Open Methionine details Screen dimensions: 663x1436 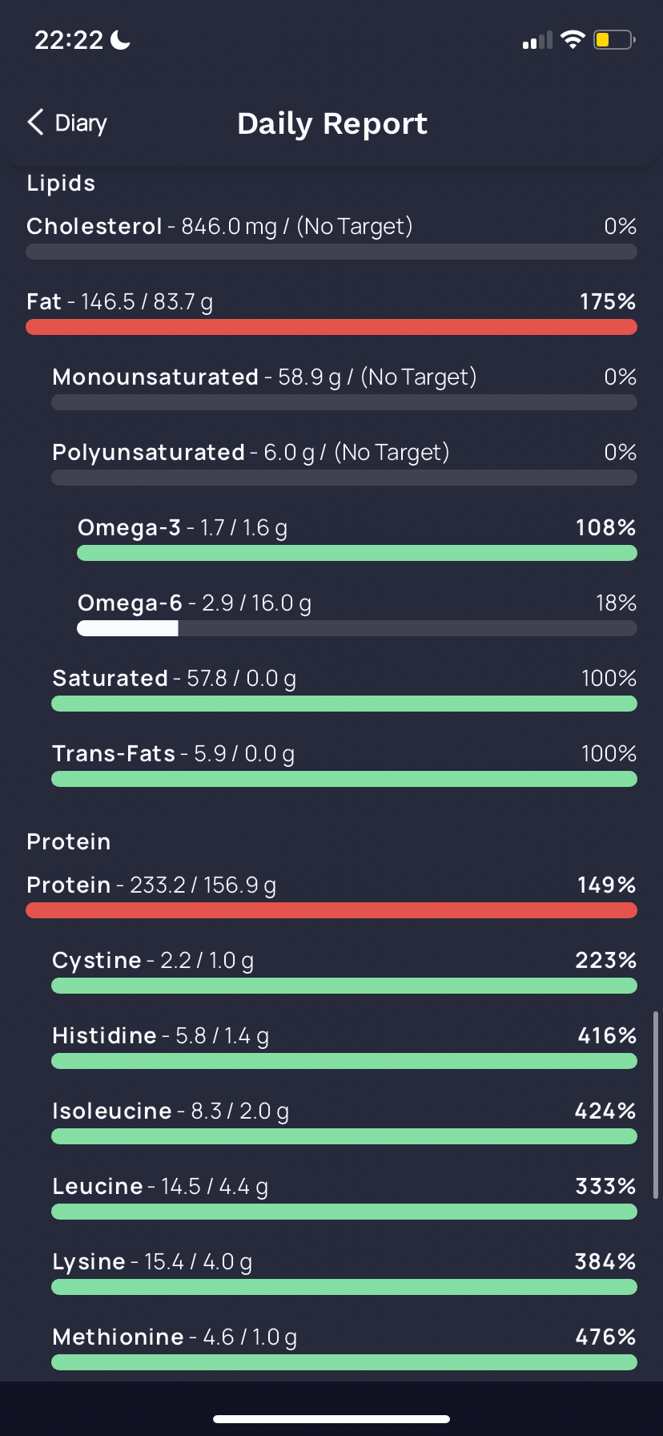point(344,1348)
